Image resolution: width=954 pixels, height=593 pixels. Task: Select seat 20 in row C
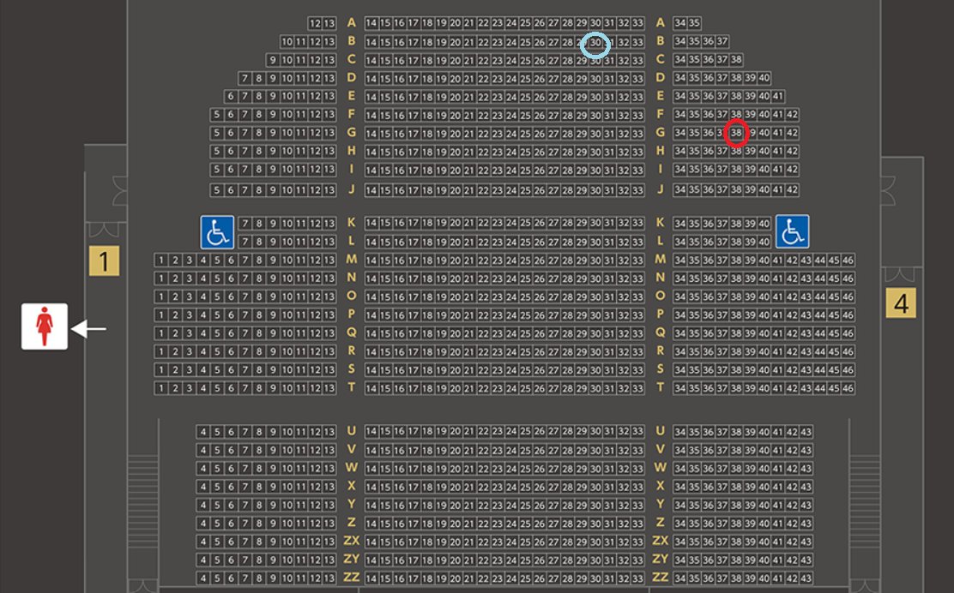[x=455, y=60]
